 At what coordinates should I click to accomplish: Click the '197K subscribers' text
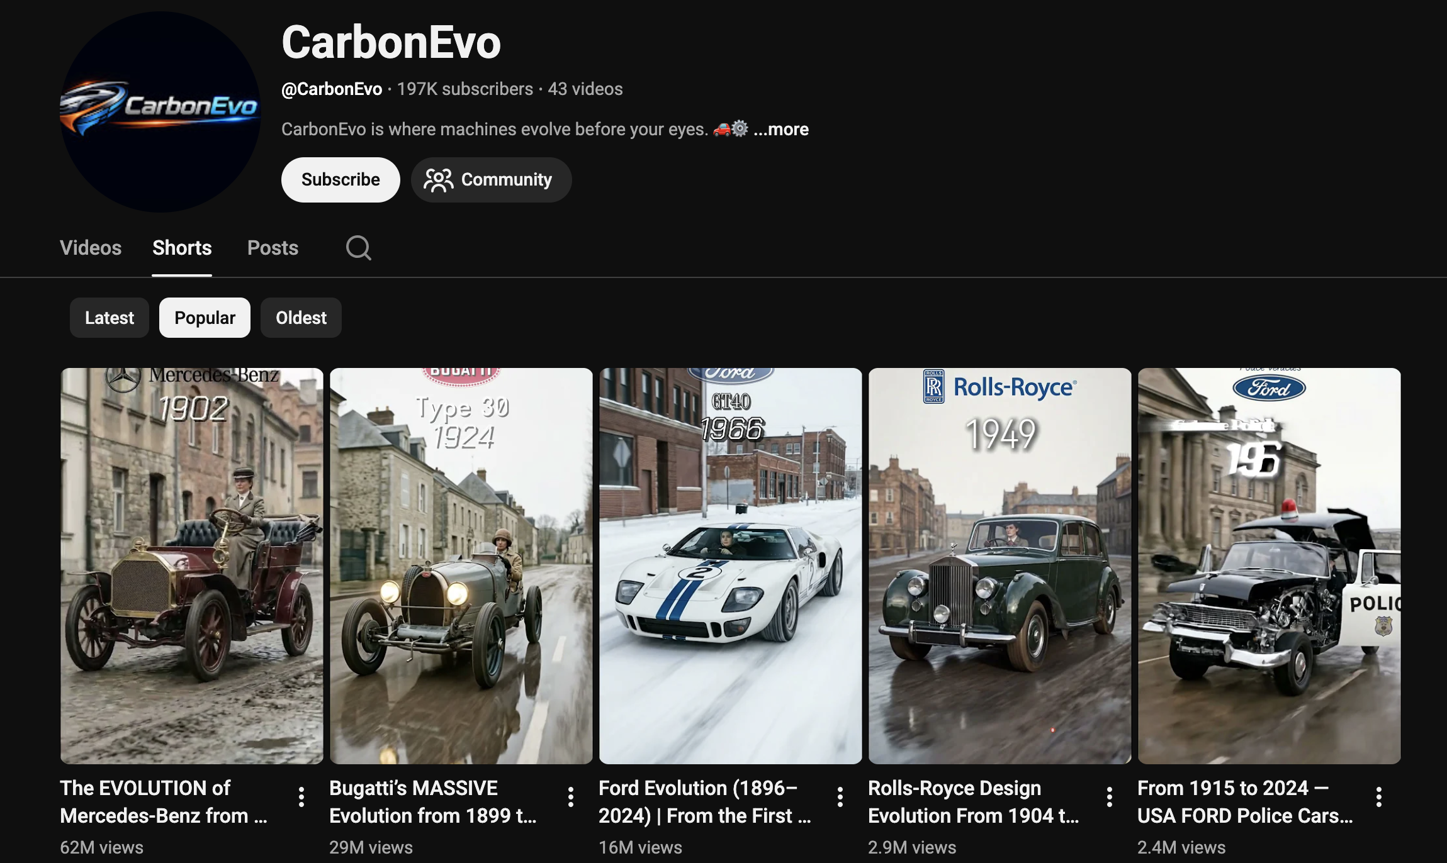click(465, 89)
